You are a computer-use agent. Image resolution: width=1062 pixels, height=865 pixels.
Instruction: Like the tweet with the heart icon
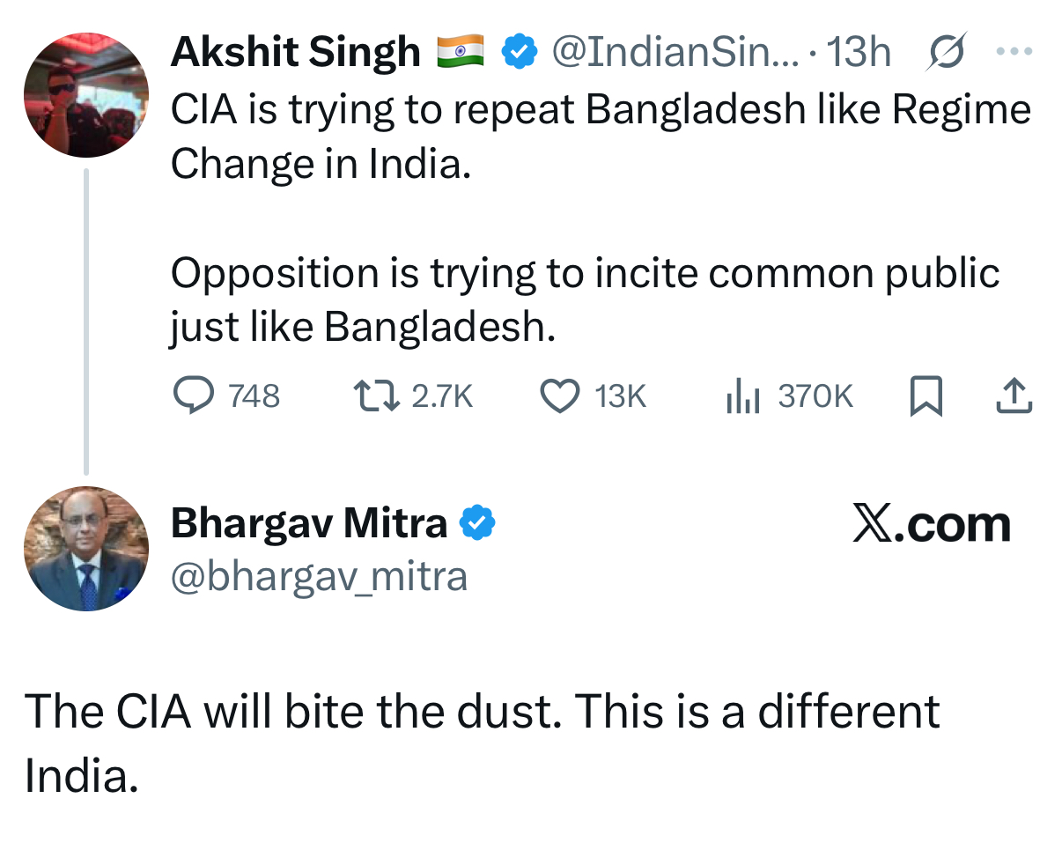coord(560,396)
